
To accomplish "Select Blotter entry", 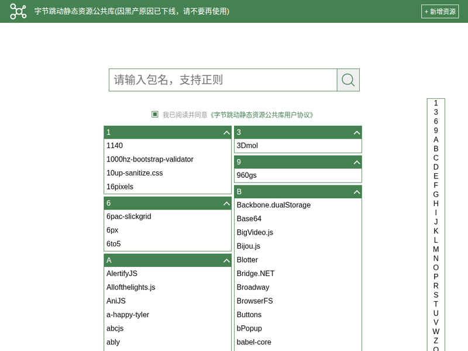I will click(247, 260).
